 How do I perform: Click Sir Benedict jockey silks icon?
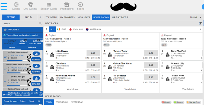point(110,79)
